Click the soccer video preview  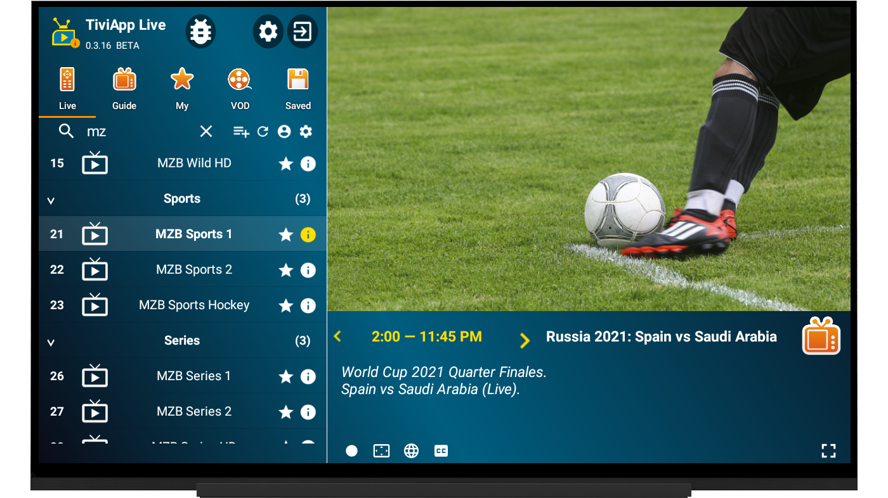click(589, 159)
